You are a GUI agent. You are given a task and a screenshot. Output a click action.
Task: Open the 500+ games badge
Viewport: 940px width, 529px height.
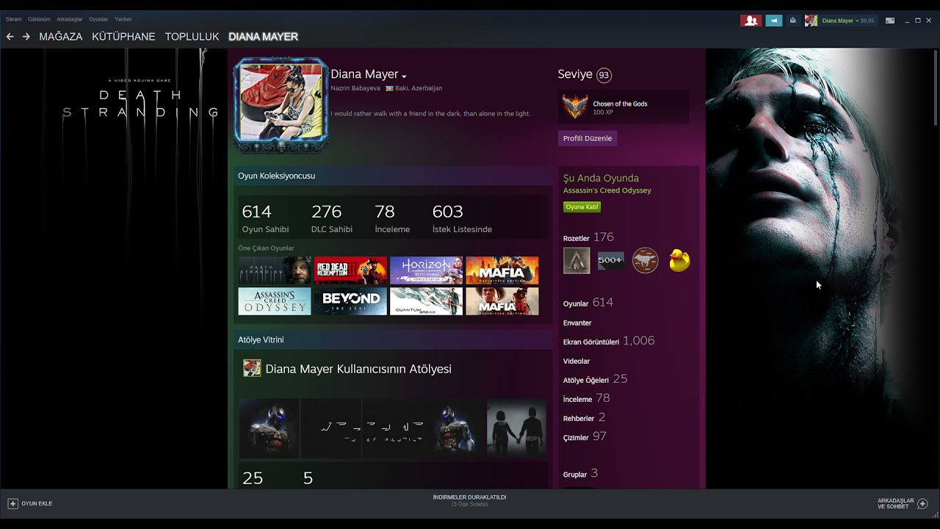click(611, 261)
